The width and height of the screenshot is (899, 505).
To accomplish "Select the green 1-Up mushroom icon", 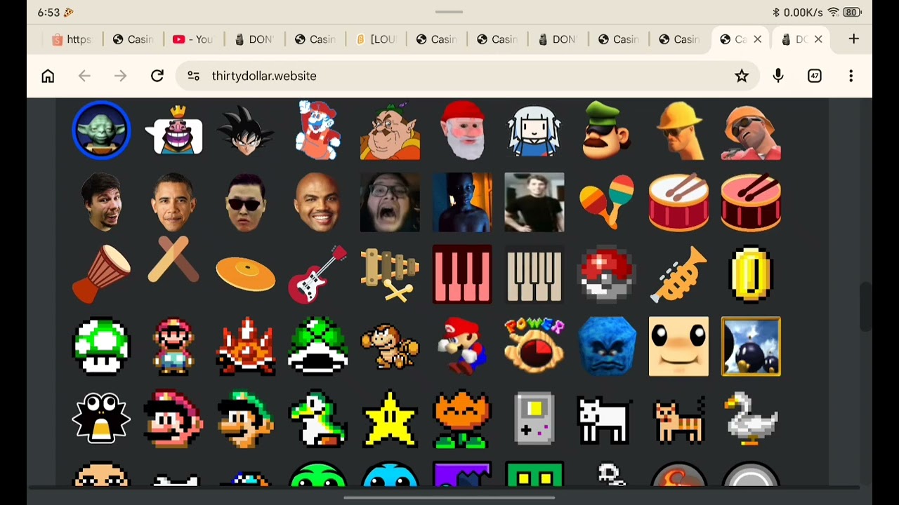I will tap(101, 346).
